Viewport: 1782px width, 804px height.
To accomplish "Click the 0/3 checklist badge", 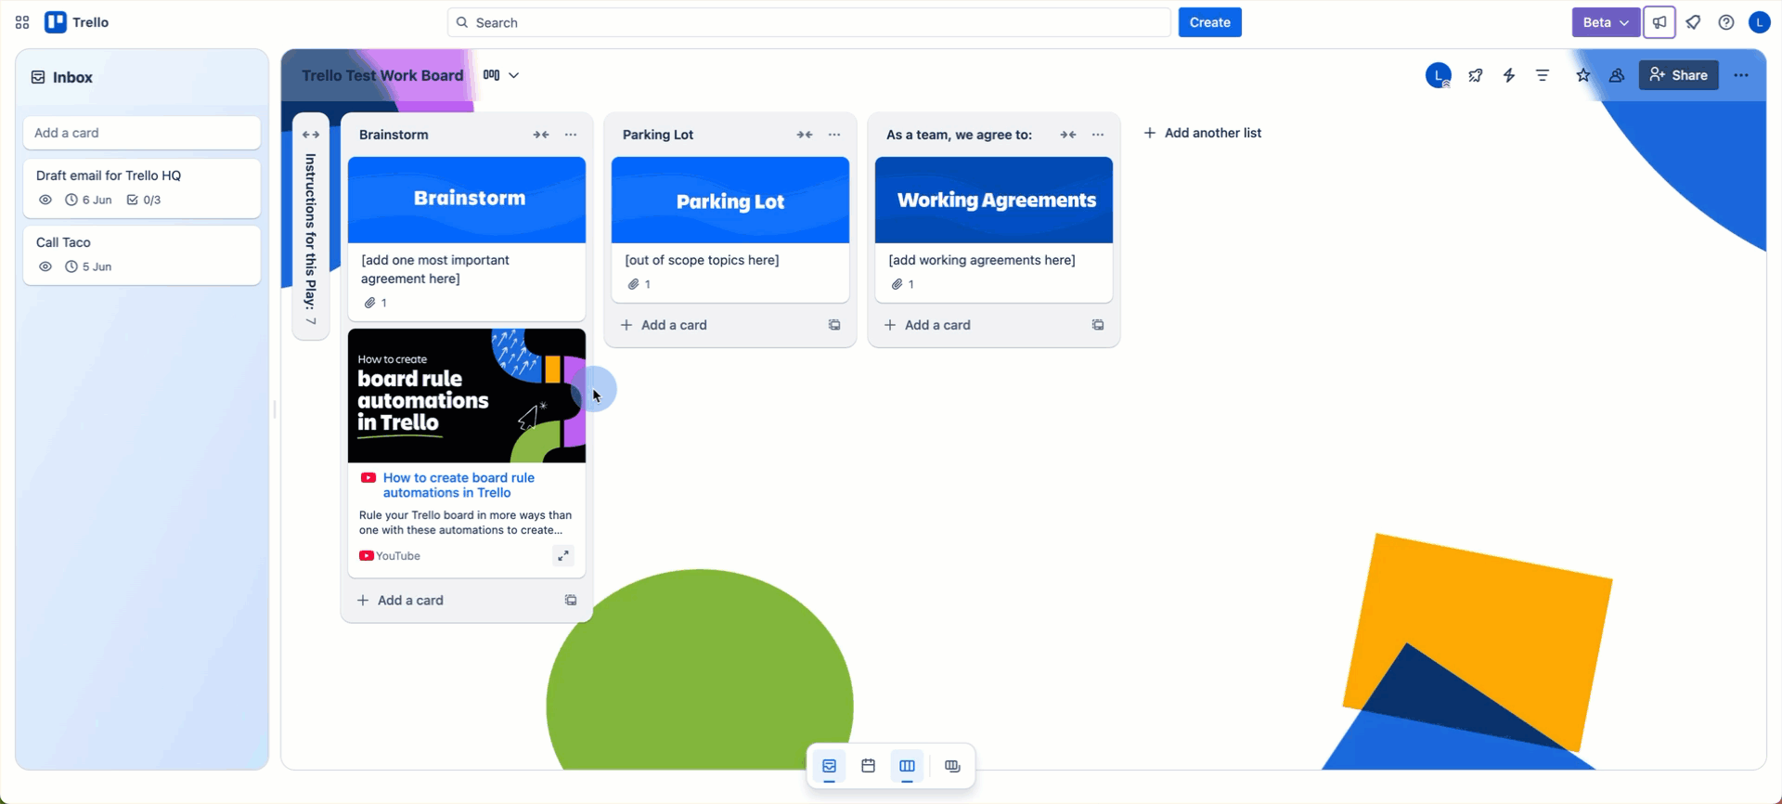I will (x=144, y=200).
